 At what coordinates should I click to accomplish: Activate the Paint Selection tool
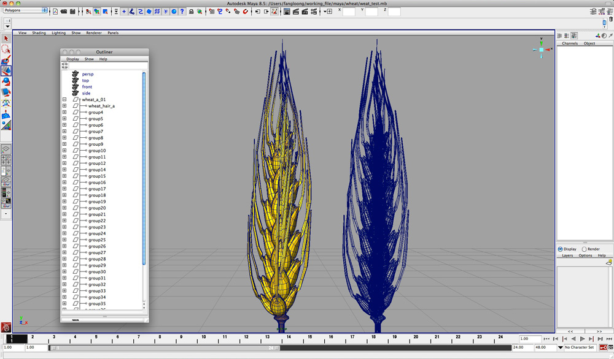pyautogui.click(x=6, y=60)
